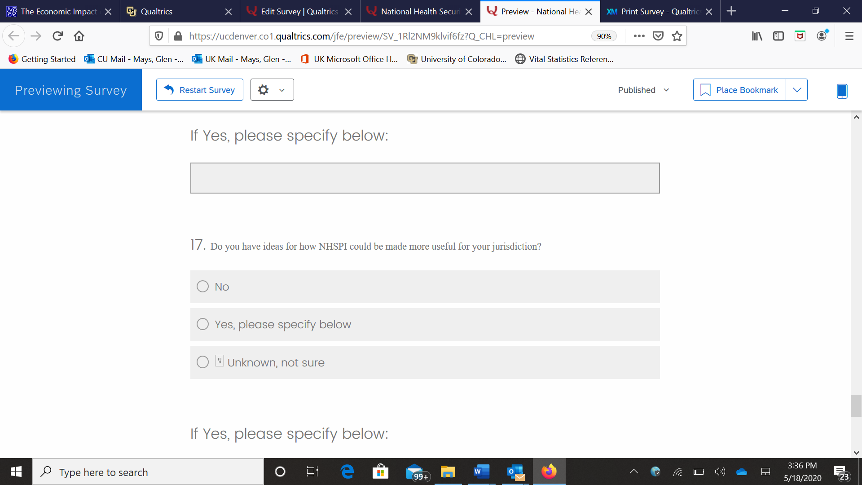This screenshot has width=862, height=485.
Task: Choose Yes, please specify below
Action: click(203, 324)
